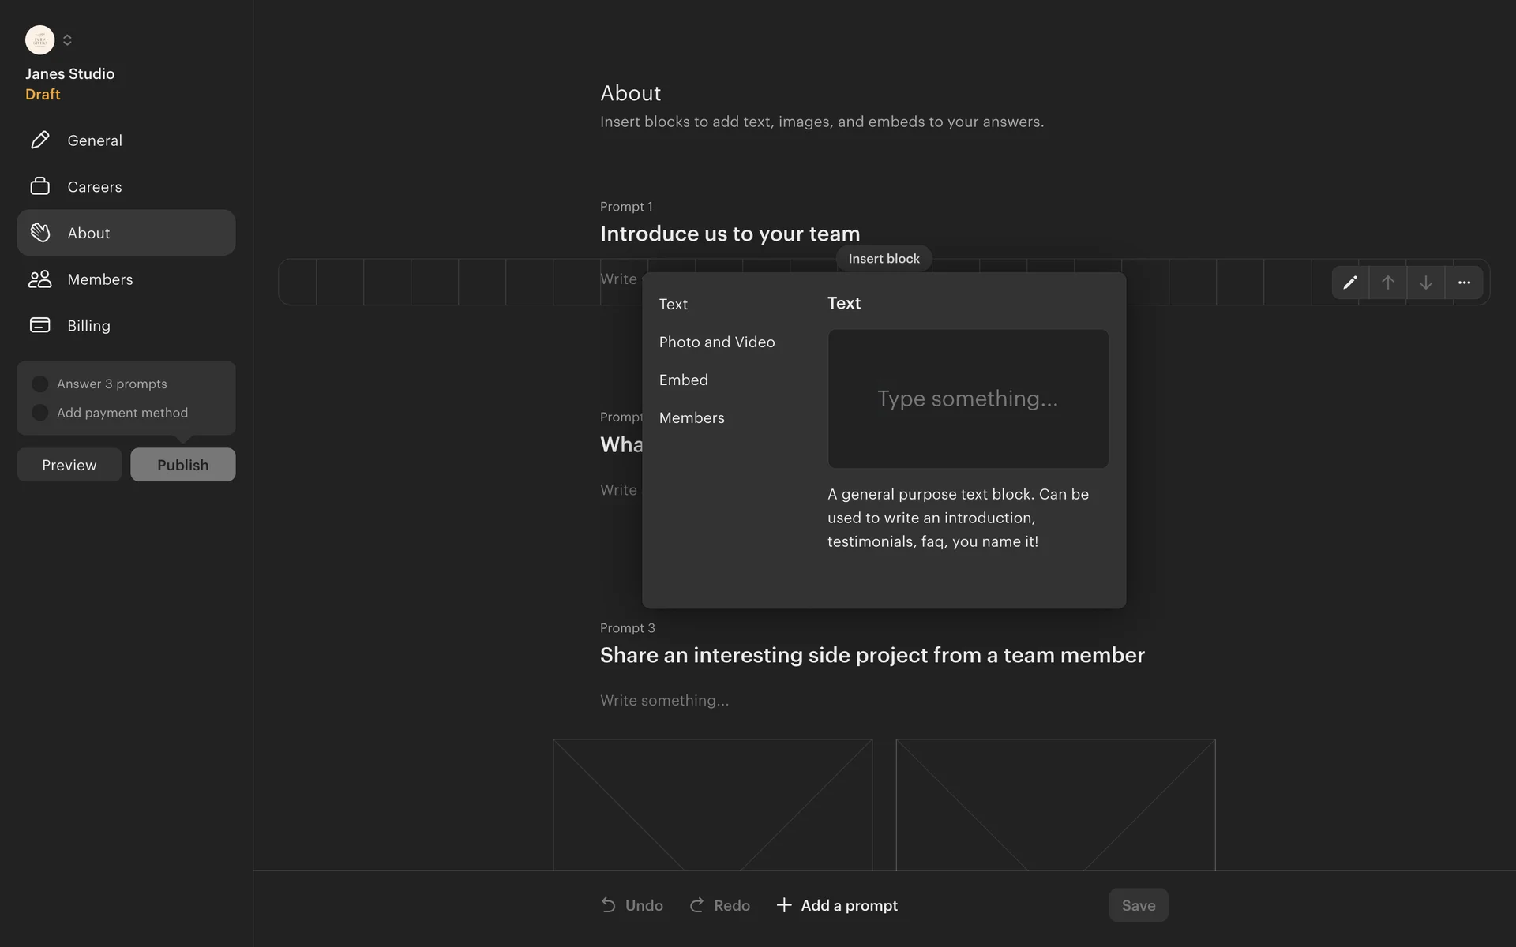Click the General pen icon in sidebar
Viewport: 1516px width, 947px height.
click(39, 140)
